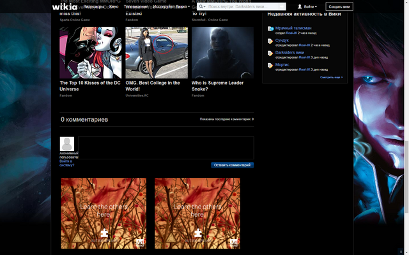Image resolution: width=409 pixels, height=255 pixels.
Task: Open Real-JK profile under Мрачный талисман
Action: (291, 33)
